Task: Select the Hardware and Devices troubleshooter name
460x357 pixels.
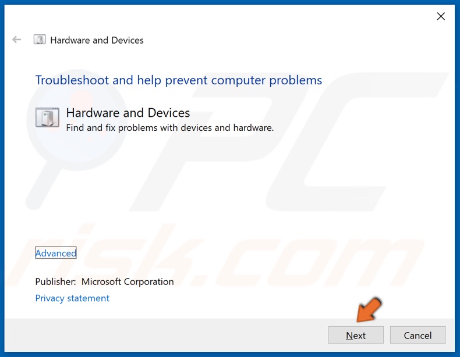Action: coord(128,113)
